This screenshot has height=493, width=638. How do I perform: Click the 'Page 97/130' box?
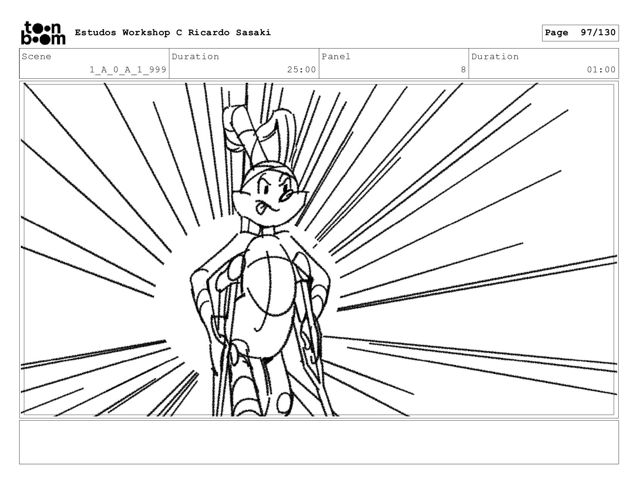click(x=580, y=33)
